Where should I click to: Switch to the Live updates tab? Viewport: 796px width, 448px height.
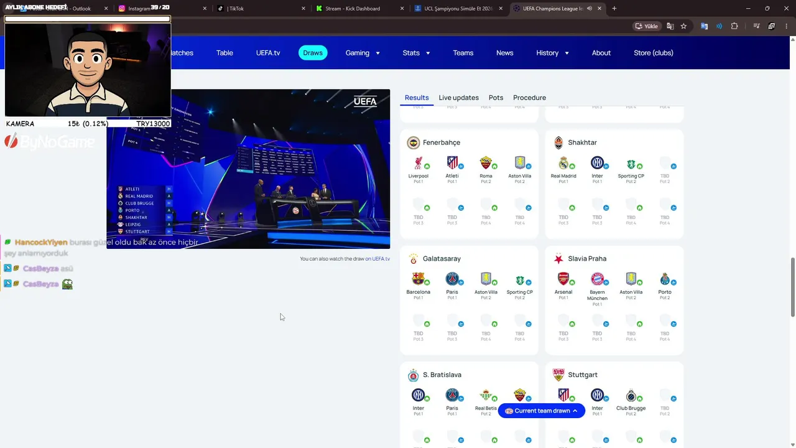[459, 98]
